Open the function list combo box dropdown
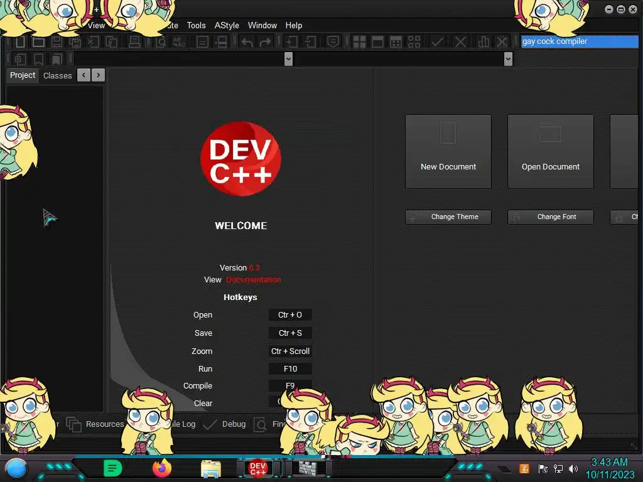 (x=508, y=59)
